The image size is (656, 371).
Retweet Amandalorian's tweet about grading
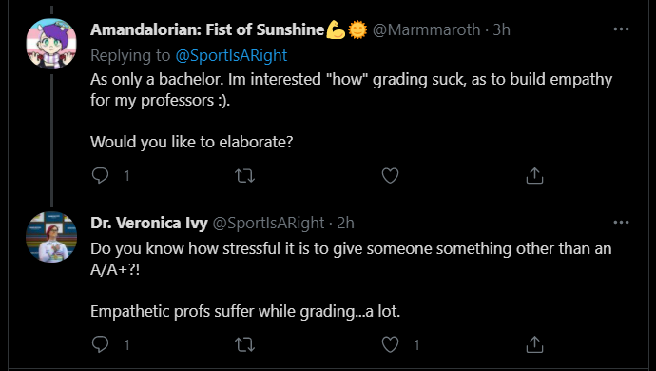coord(244,175)
